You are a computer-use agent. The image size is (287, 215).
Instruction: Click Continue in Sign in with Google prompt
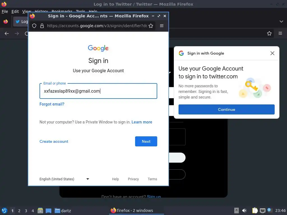tap(226, 109)
